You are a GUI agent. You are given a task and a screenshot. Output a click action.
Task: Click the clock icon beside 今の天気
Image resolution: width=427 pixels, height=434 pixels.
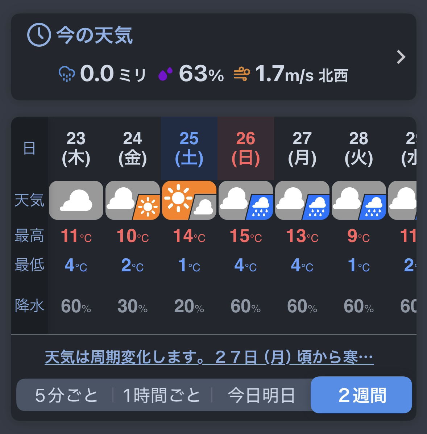39,35
